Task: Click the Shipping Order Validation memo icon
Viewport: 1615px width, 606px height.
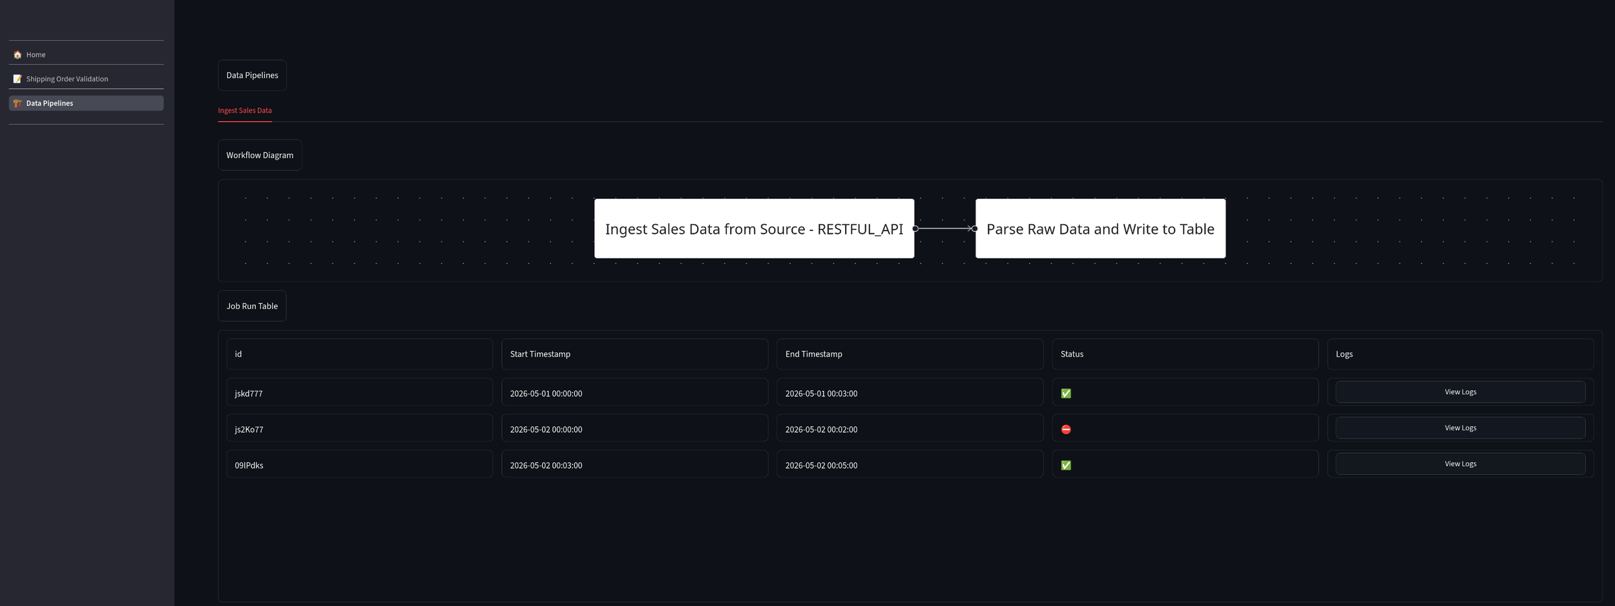Action: [17, 79]
